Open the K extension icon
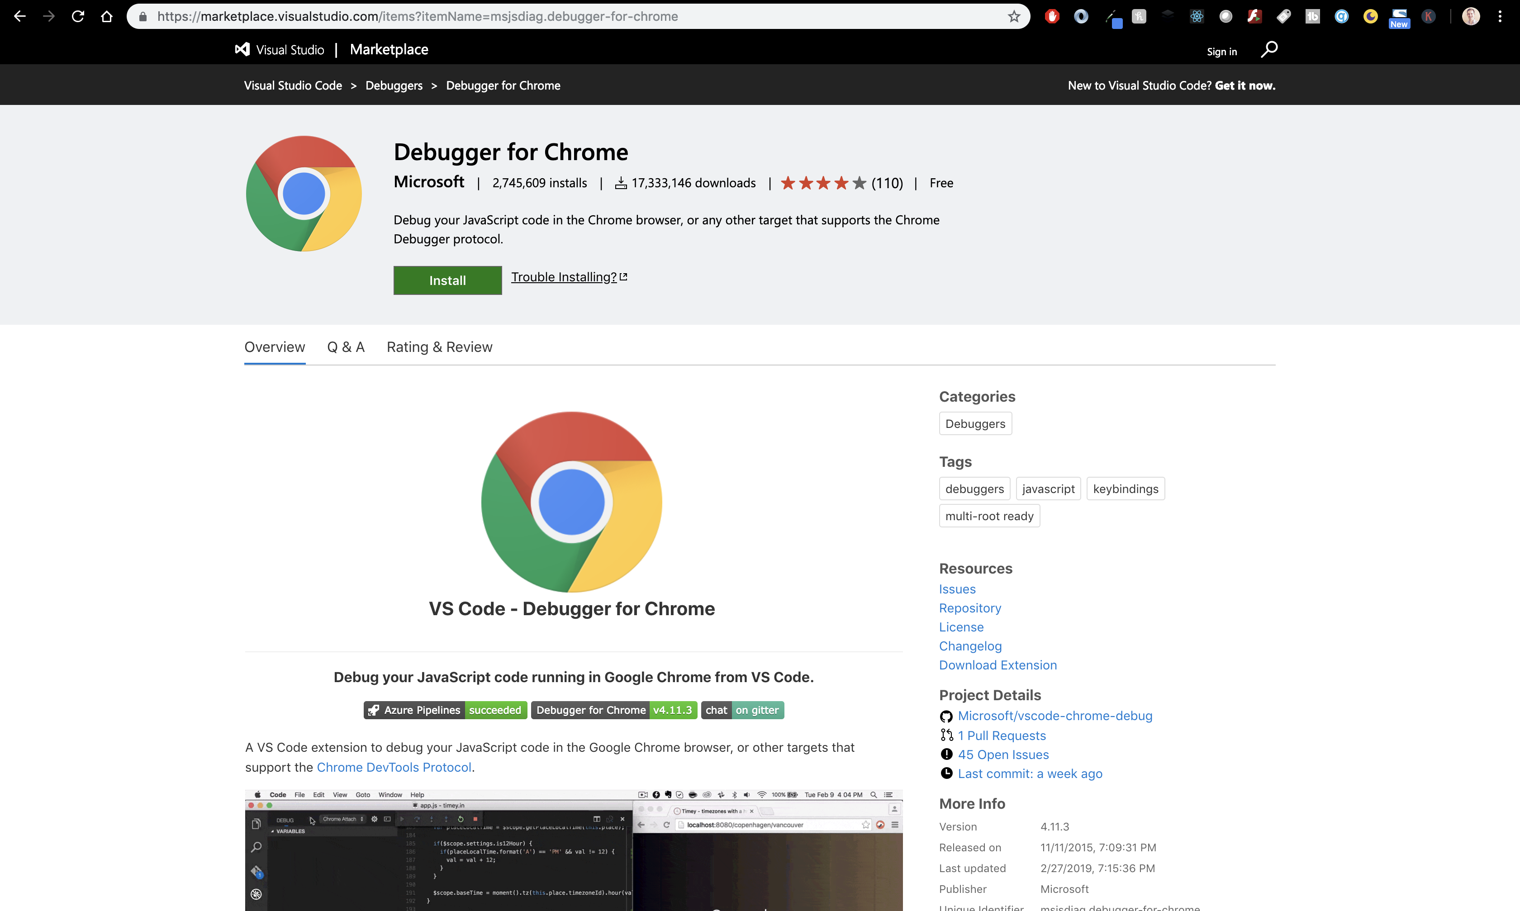Viewport: 1520px width, 911px height. coord(1429,17)
